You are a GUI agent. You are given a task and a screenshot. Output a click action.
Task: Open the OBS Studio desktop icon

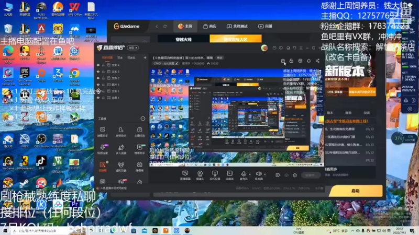[41, 141]
